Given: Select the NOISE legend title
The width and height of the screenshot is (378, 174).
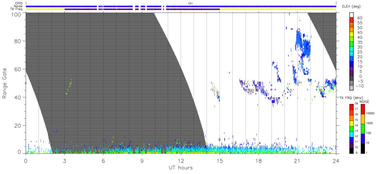Looking at the screenshot, I should [x=365, y=102].
